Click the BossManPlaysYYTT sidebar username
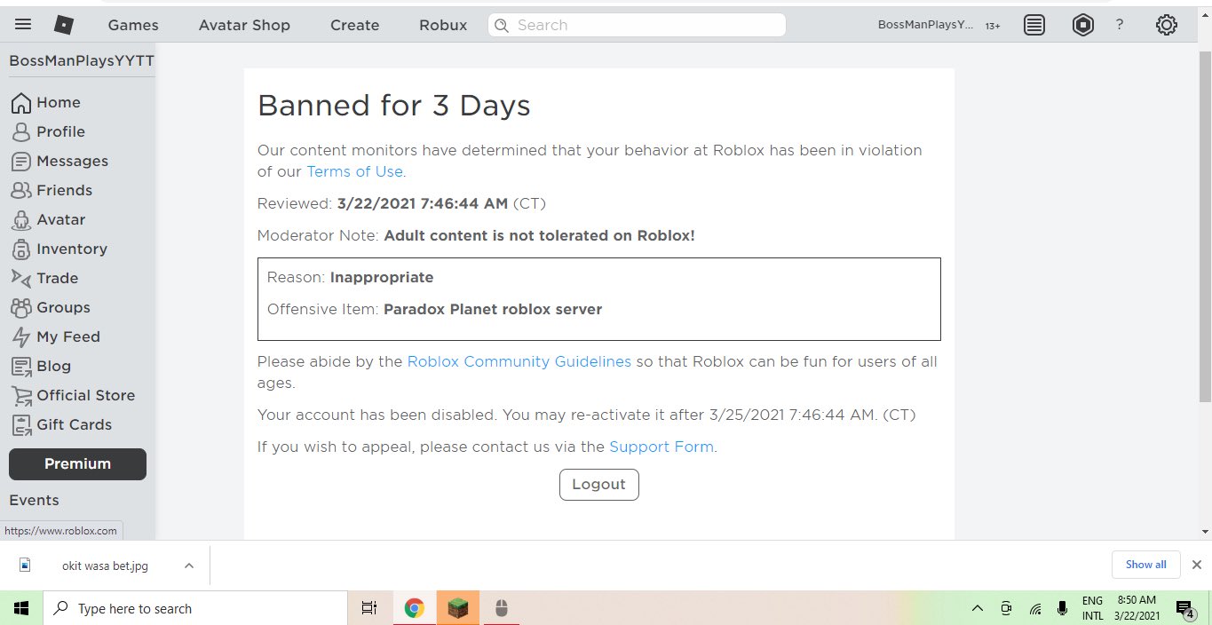1212x625 pixels. [82, 60]
